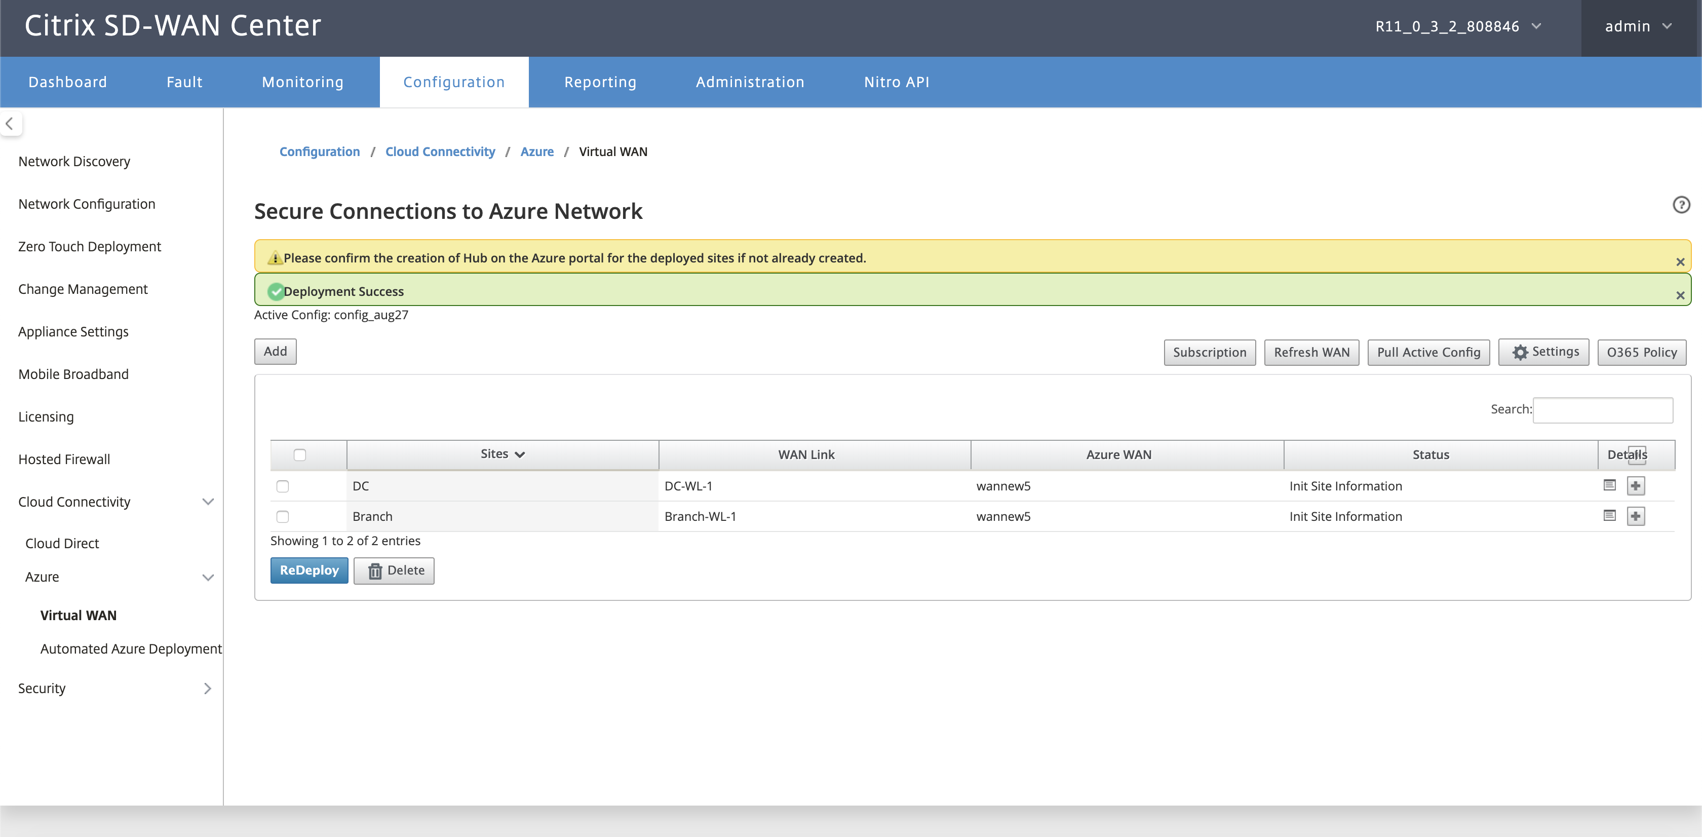The image size is (1702, 837).
Task: Expand plus icon for Branch row
Action: [x=1635, y=516]
